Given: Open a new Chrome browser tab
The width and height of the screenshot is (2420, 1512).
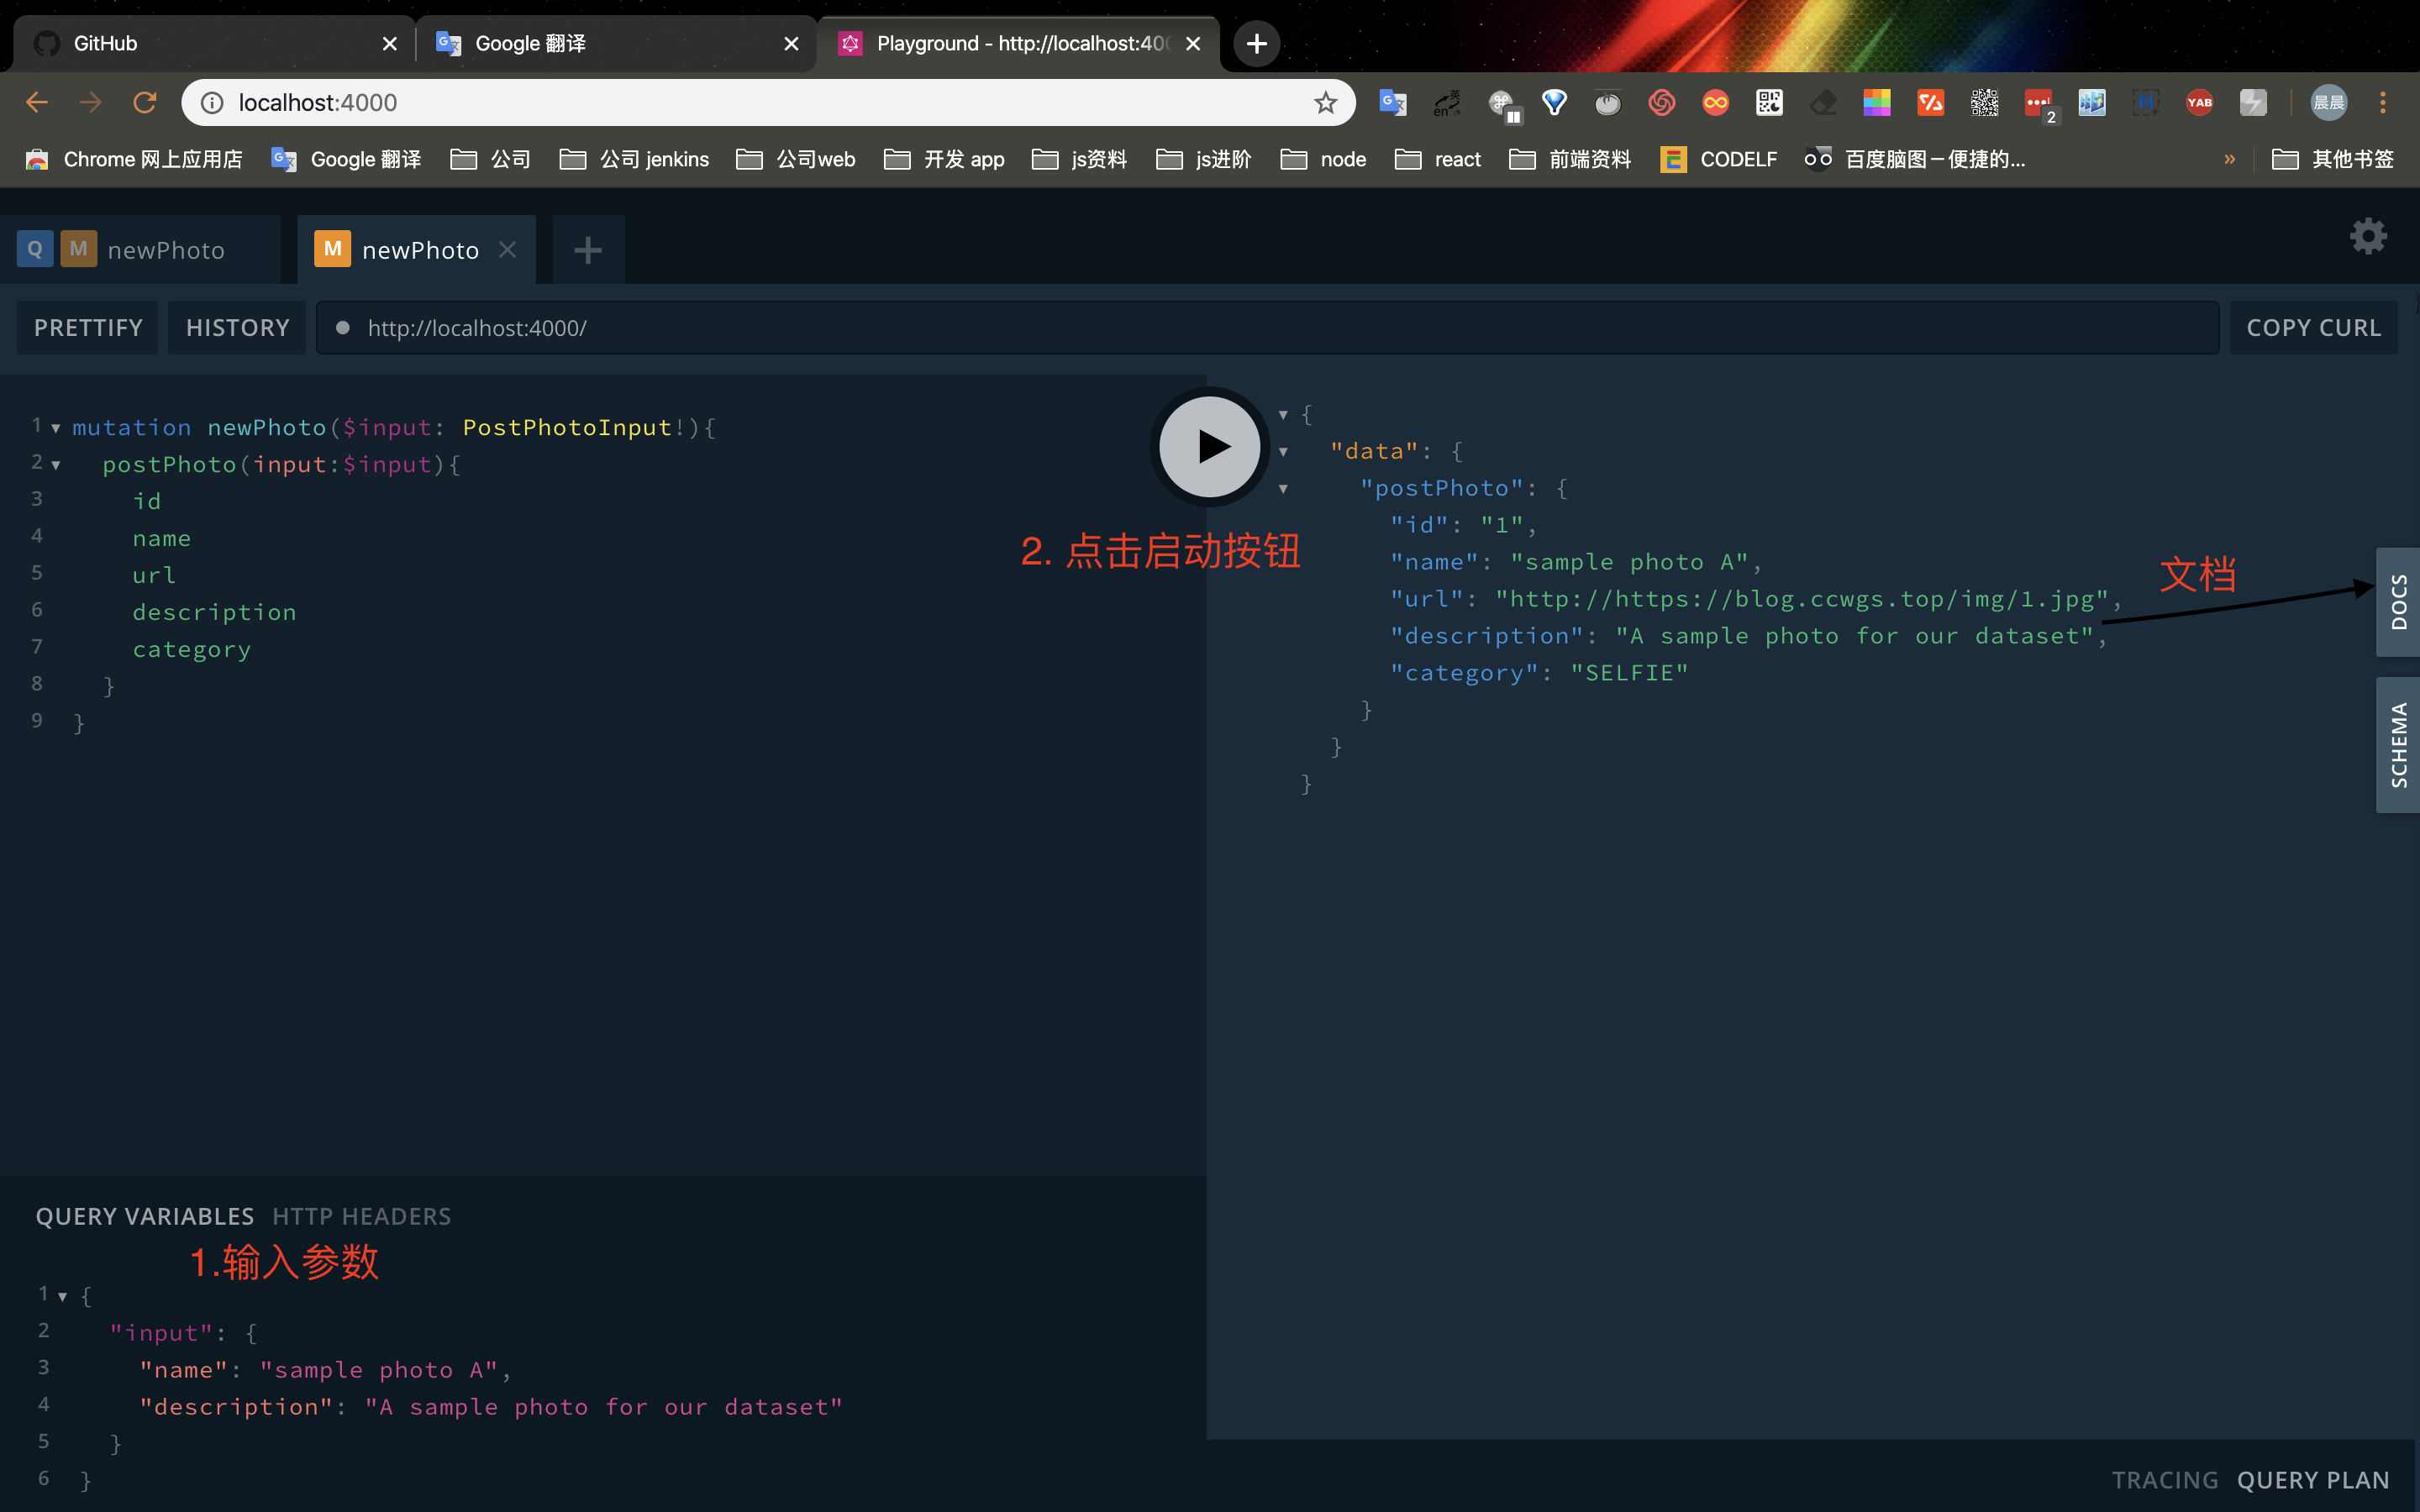Looking at the screenshot, I should click(x=1256, y=44).
